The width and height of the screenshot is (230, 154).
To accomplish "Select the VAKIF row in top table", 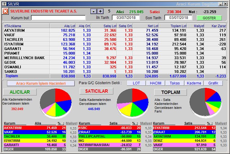I will coord(115,35).
